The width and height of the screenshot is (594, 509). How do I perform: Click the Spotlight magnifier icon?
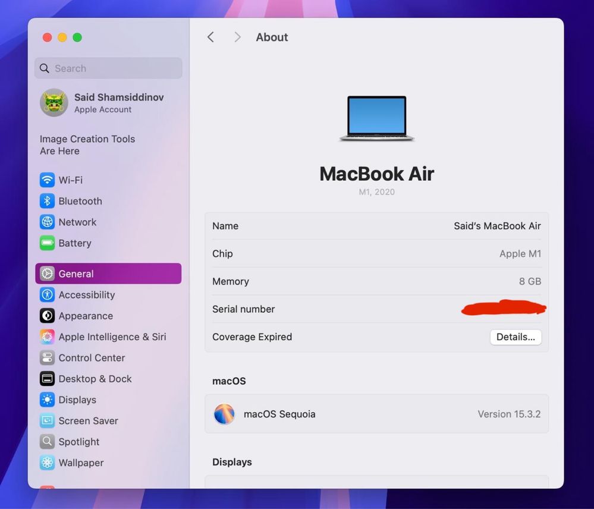point(47,442)
